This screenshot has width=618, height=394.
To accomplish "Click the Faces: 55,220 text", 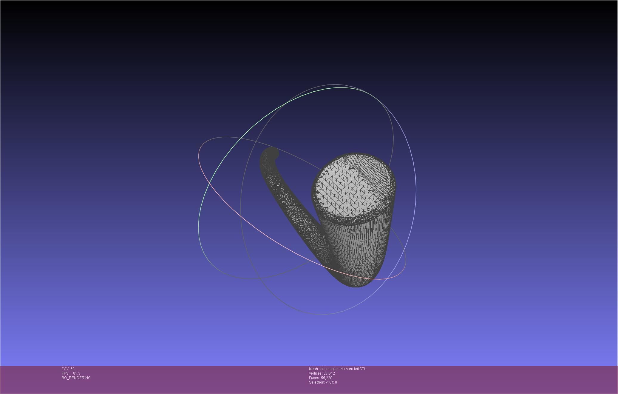I will click(320, 378).
